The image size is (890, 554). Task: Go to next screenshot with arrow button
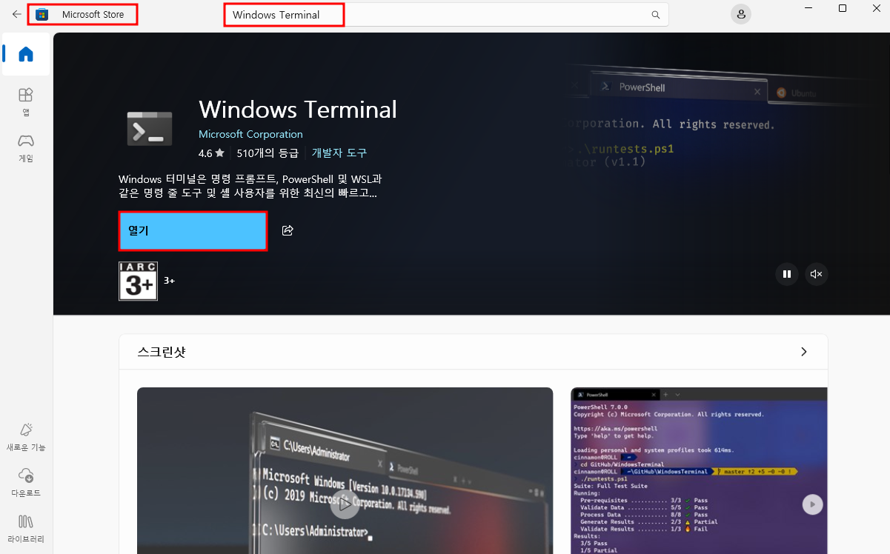[812, 504]
